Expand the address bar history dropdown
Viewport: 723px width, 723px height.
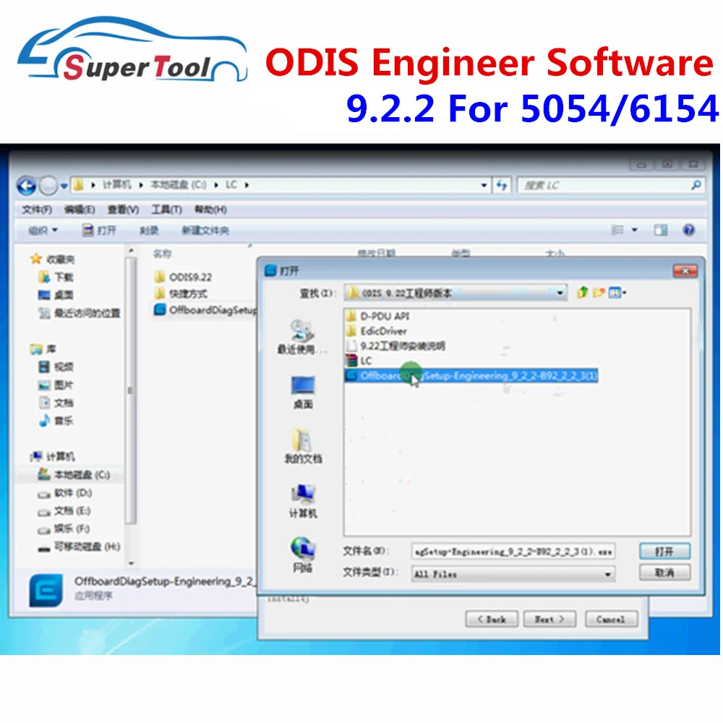click(x=484, y=185)
